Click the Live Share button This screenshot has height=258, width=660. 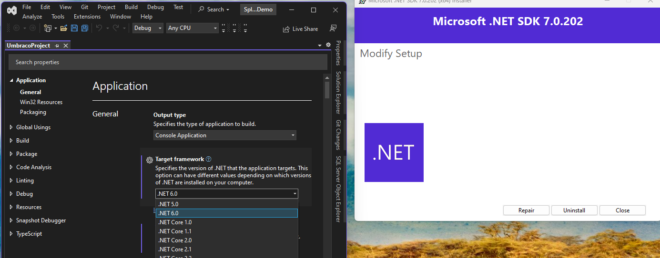point(300,29)
